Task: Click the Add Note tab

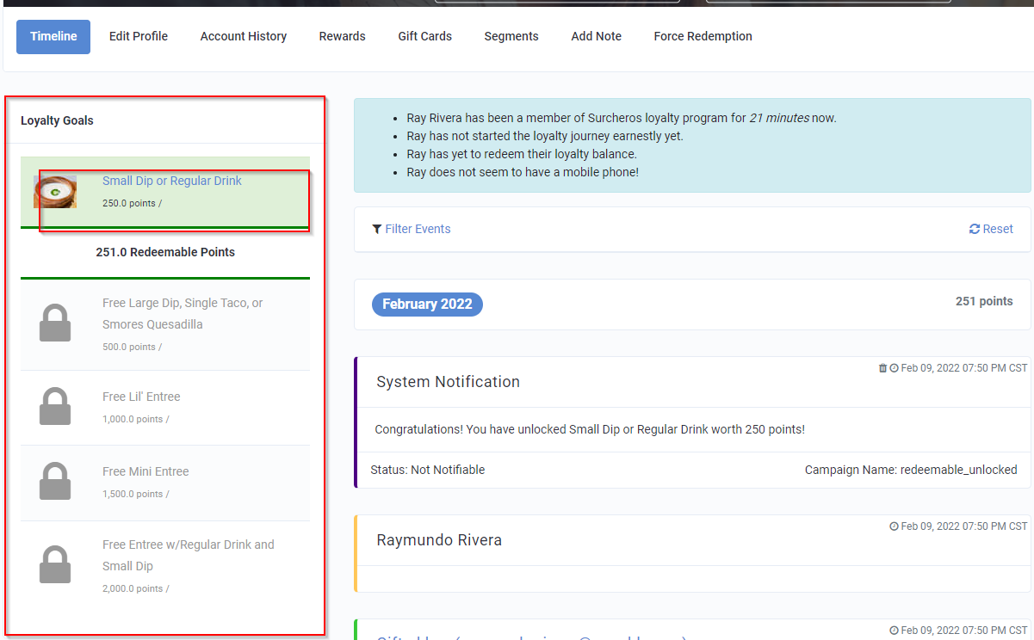Action: point(596,36)
